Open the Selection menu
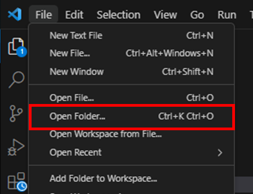253x194 pixels. coord(119,15)
